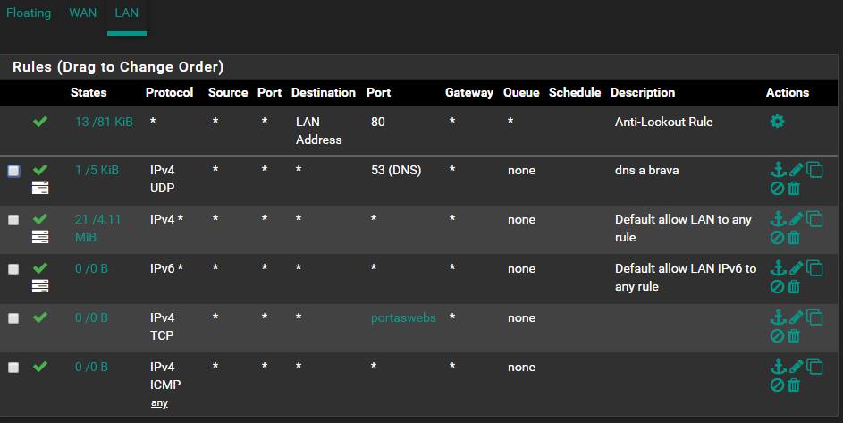Screen dimensions: 843x423
Task: Edit the IPv4 TCP portaswebs rule
Action: pos(796,317)
